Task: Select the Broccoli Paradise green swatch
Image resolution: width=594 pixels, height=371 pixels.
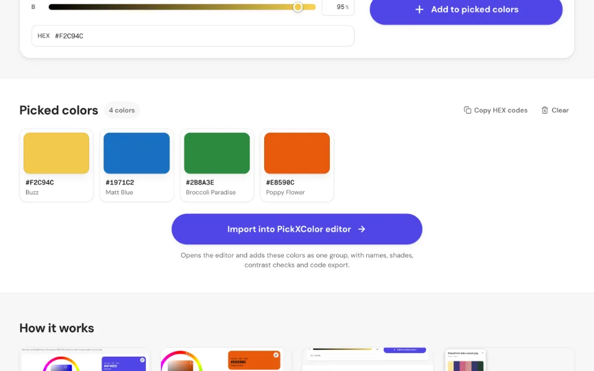Action: point(217,153)
